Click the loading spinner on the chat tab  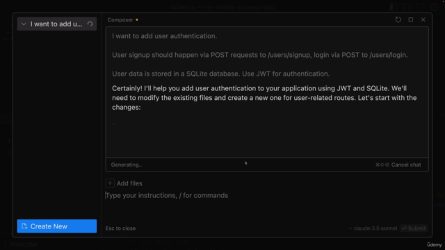(x=90, y=24)
